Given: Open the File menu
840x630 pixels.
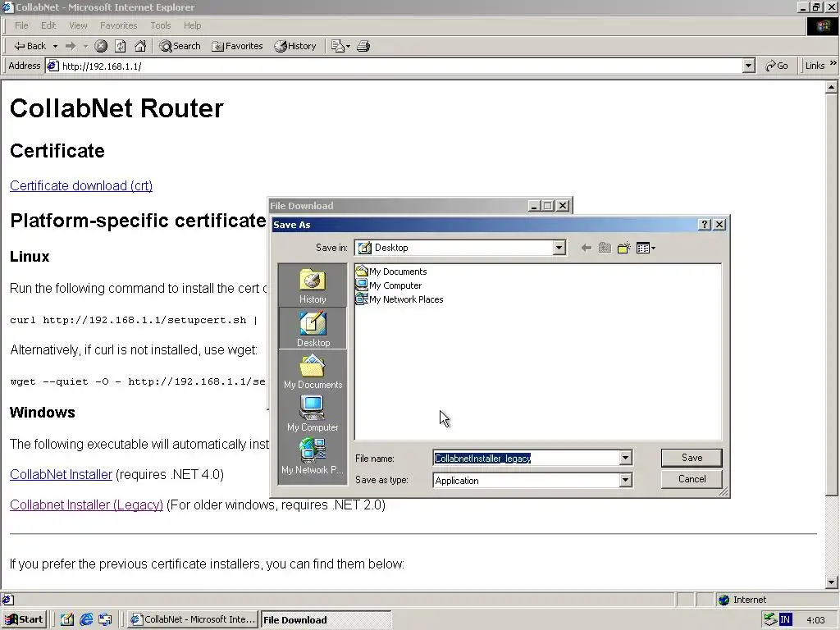Looking at the screenshot, I should coord(21,25).
